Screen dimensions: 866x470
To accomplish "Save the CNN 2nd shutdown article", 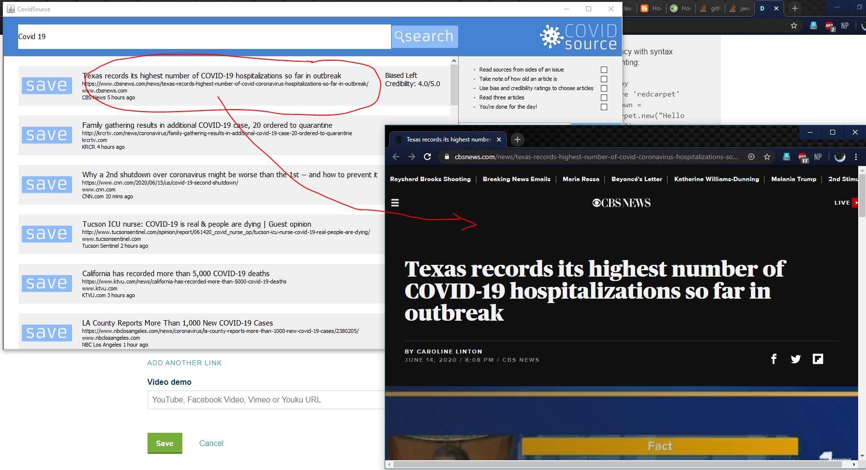I will click(x=47, y=185).
